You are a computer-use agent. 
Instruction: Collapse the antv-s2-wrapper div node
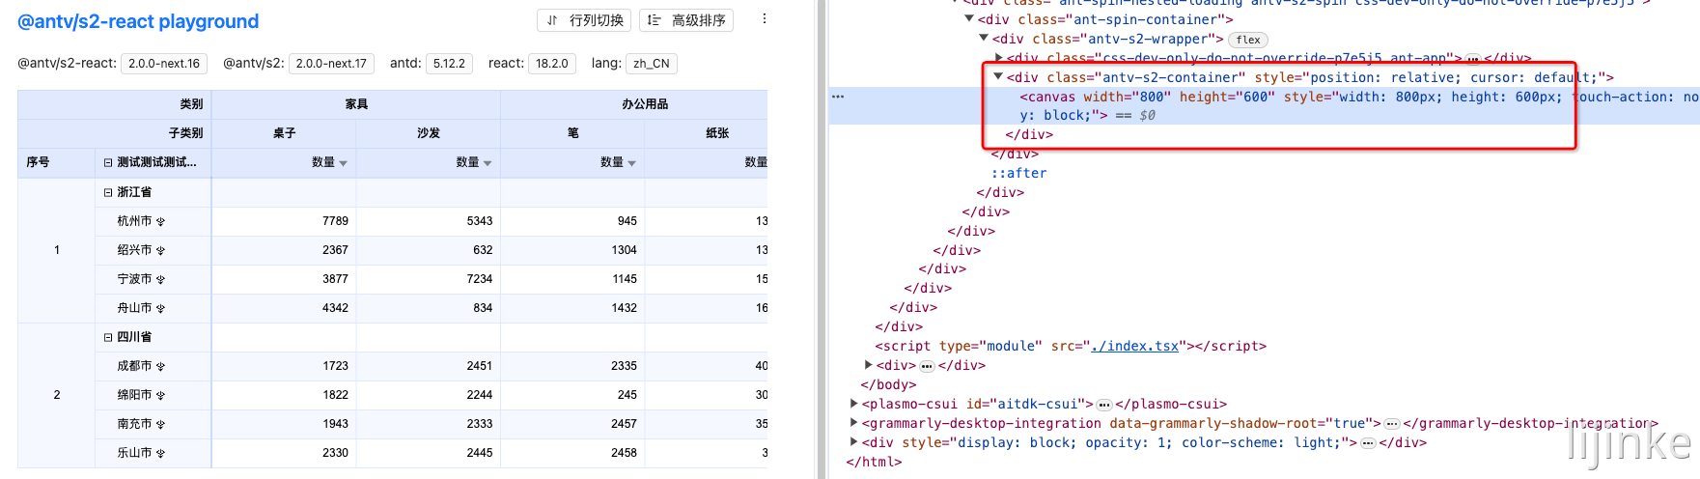pos(984,38)
